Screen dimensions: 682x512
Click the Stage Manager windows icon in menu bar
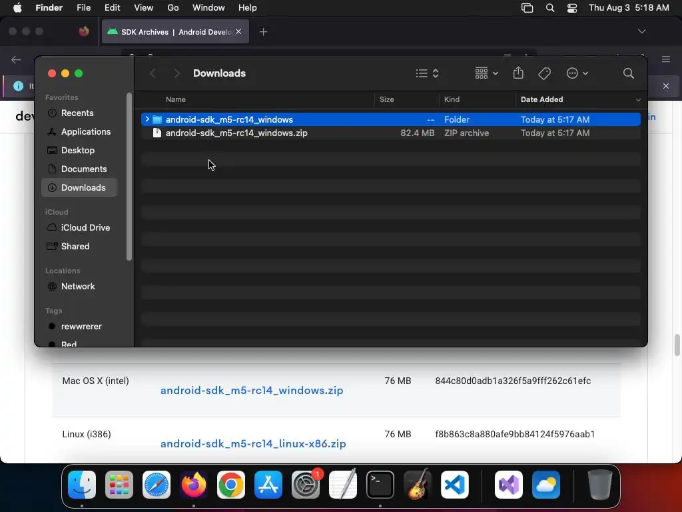pos(527,8)
